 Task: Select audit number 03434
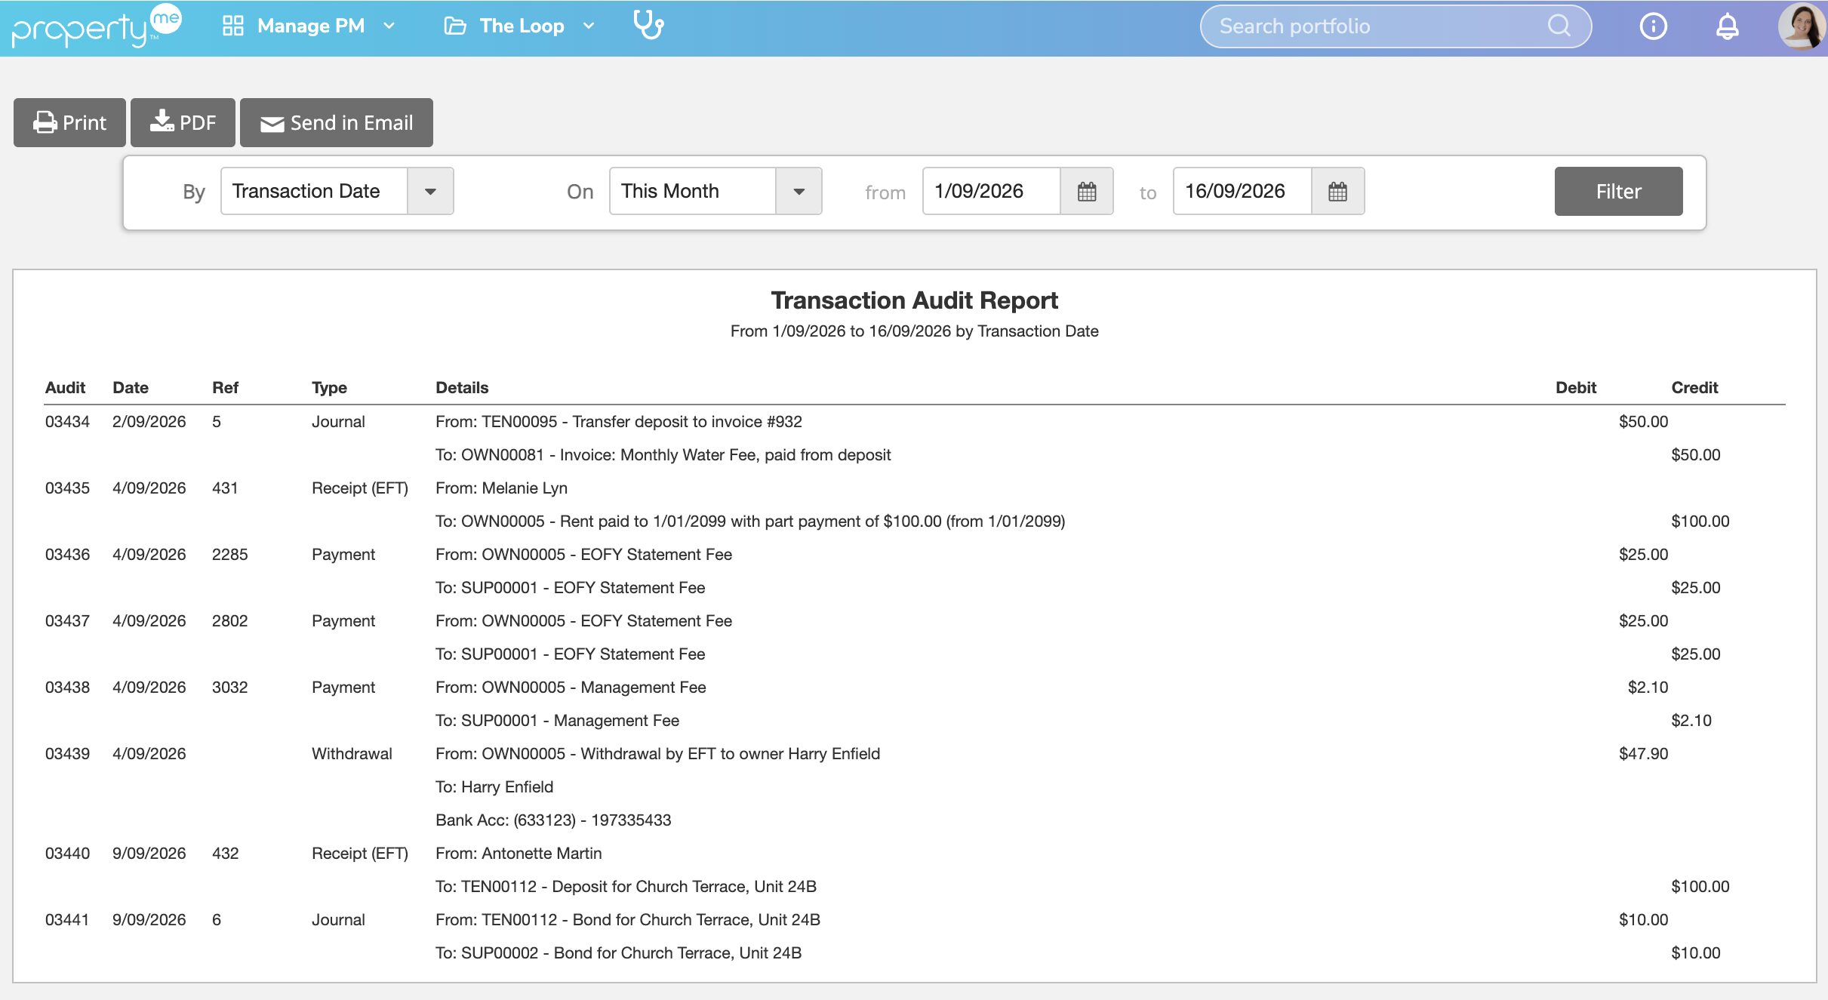click(67, 421)
